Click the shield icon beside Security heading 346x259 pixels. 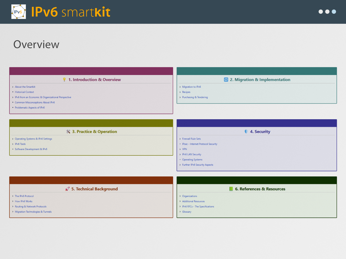(246, 132)
